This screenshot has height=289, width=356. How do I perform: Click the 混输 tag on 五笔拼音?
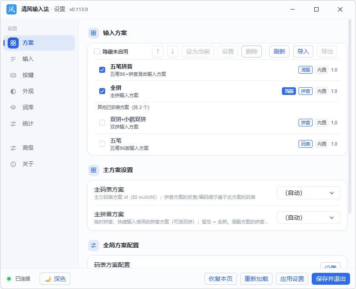tap(305, 70)
